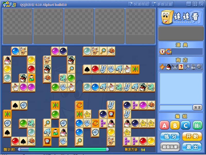Open 参数设置 settings
This screenshot has height=155, width=206.
[162, 4]
